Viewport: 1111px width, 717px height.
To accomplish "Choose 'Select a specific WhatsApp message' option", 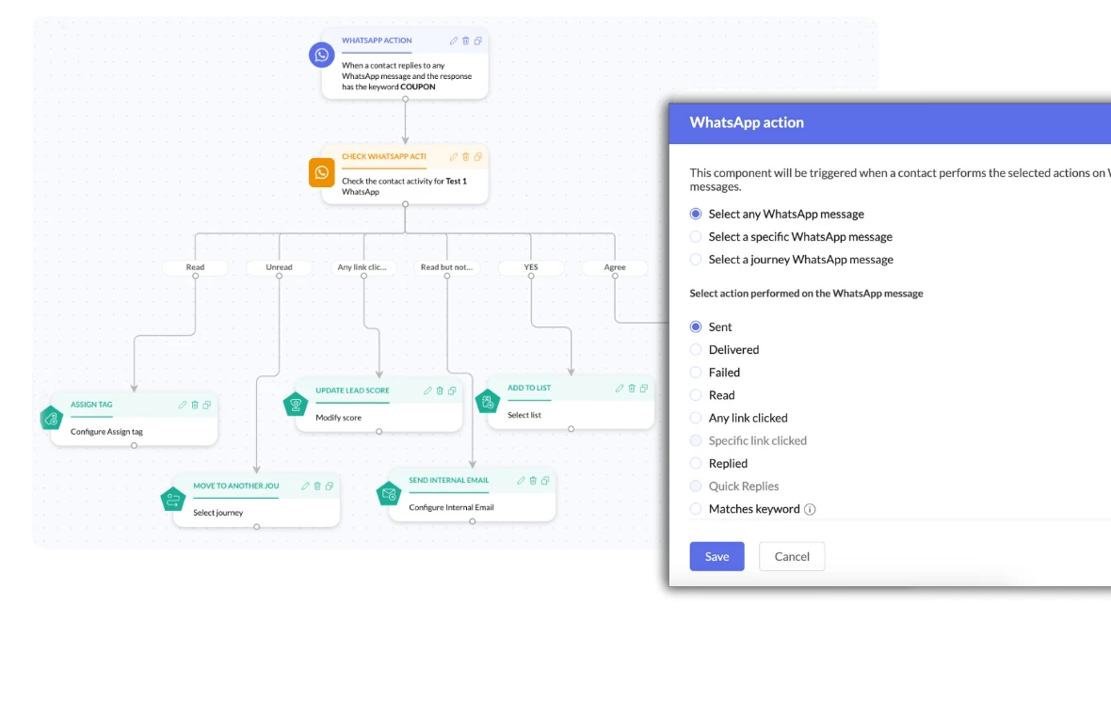I will coord(696,237).
